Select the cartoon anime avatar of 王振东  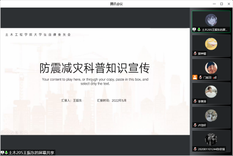click(211, 20)
